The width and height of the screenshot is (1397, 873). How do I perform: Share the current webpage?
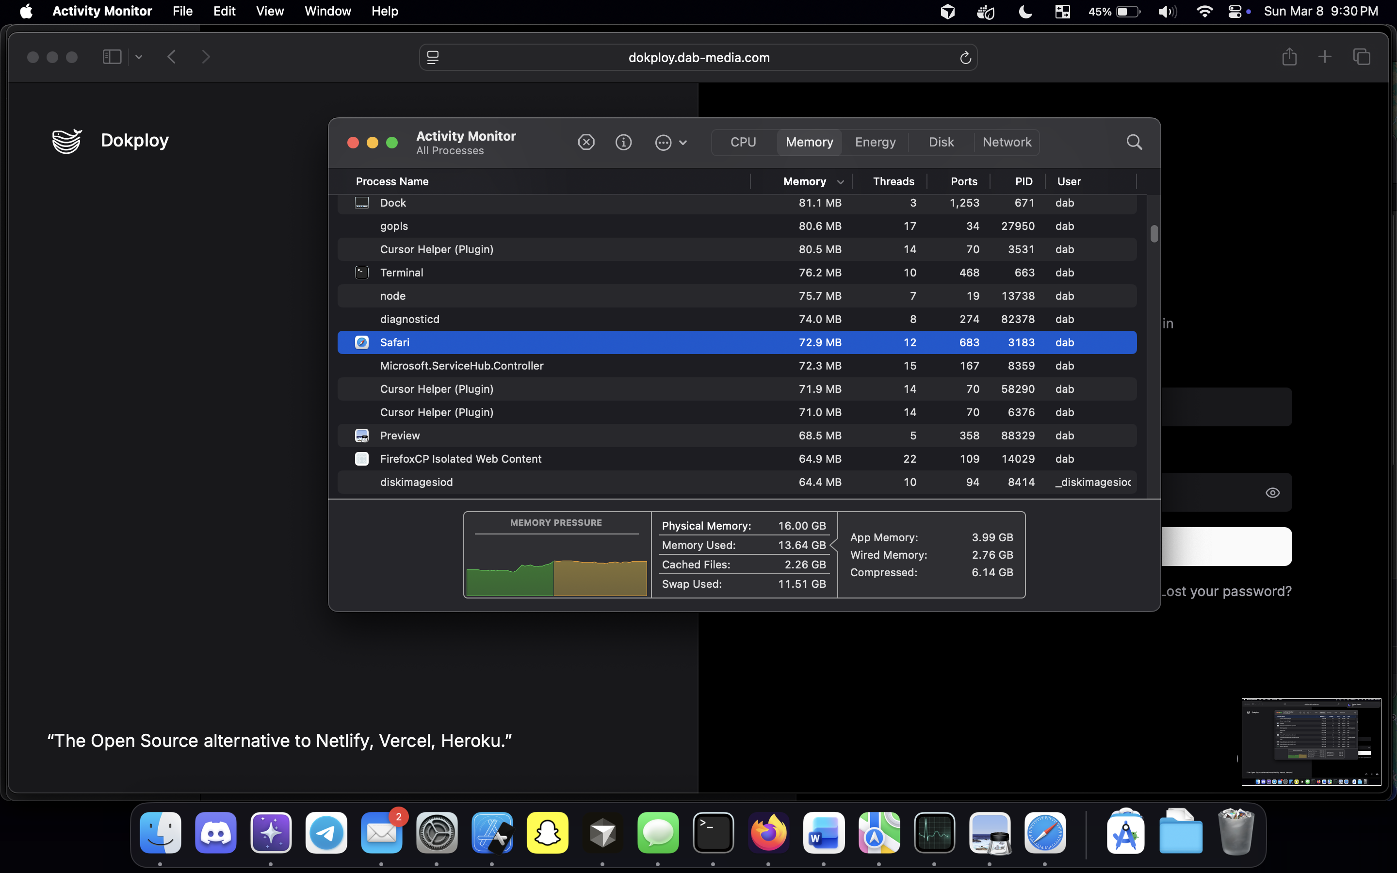click(1289, 57)
